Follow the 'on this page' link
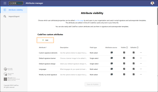 pyautogui.click(x=79, y=21)
